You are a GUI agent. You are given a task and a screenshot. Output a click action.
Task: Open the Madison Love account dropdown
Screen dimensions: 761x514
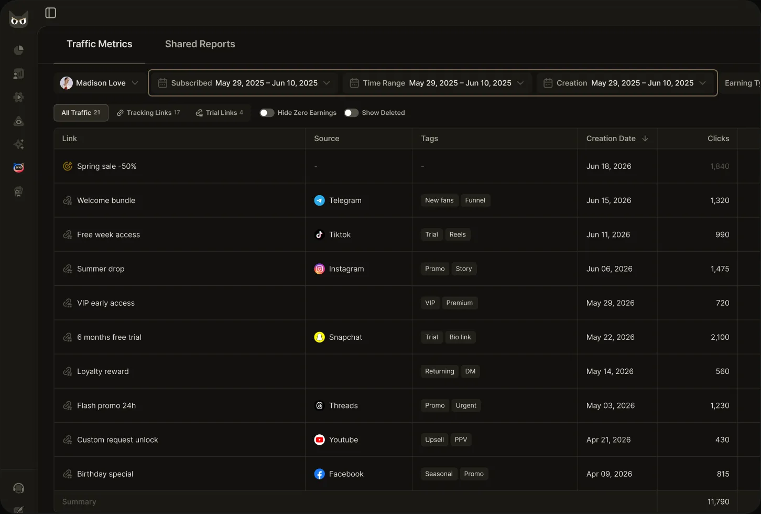[x=100, y=83]
